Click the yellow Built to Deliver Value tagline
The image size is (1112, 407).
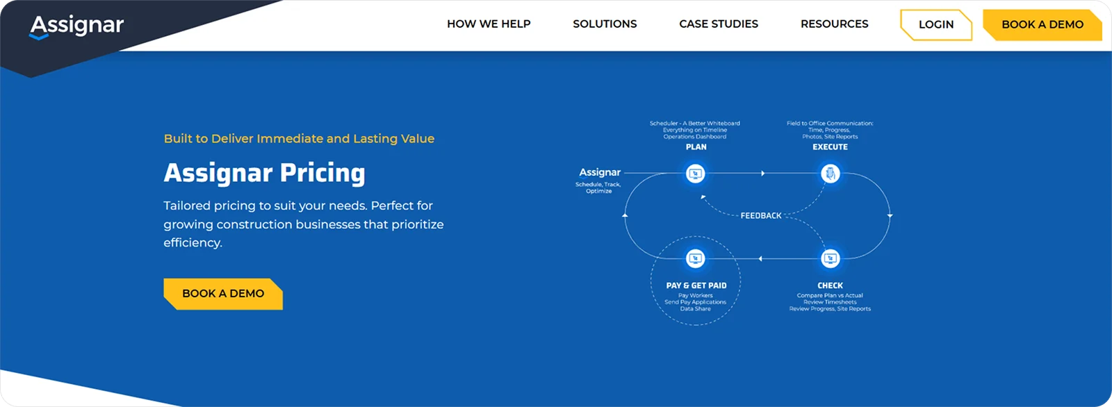click(299, 138)
